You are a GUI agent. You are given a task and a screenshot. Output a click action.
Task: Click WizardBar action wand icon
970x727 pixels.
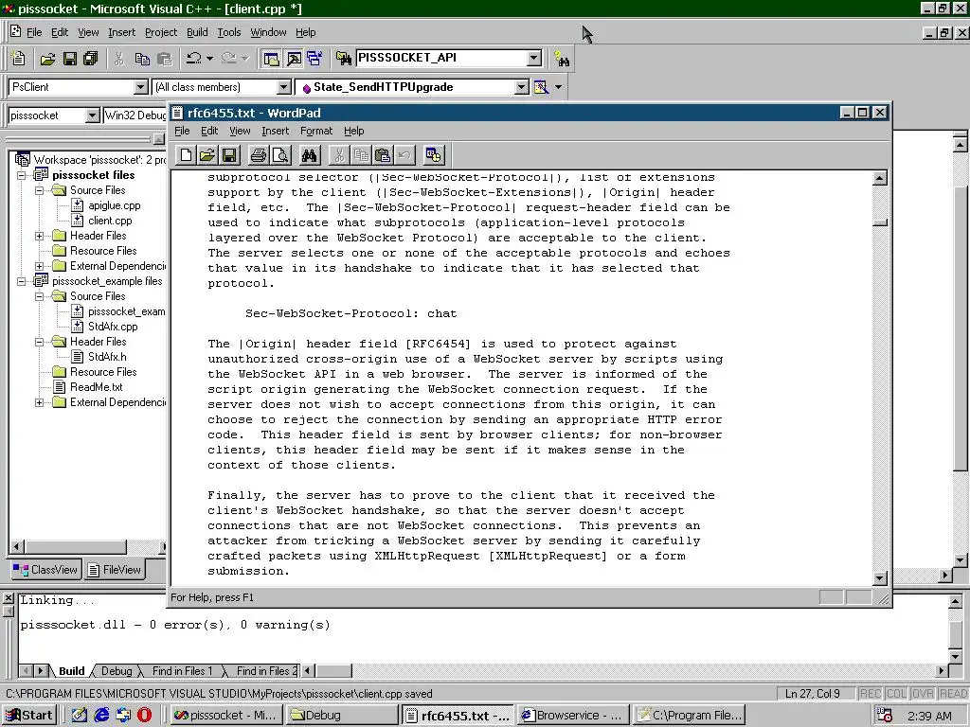tap(541, 87)
